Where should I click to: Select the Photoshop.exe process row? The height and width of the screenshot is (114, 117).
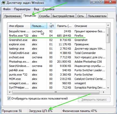coord(57,62)
